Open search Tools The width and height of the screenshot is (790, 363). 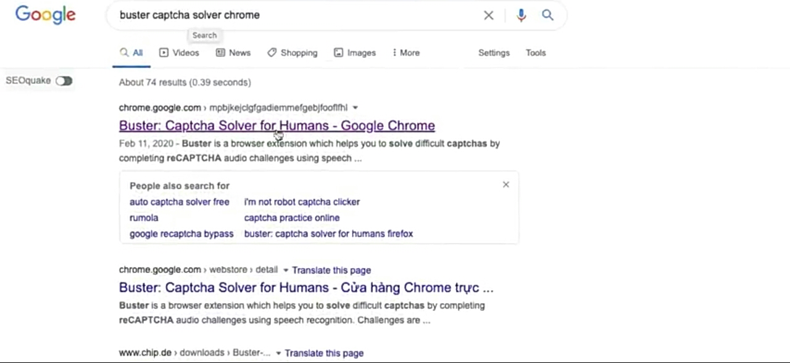pos(536,53)
